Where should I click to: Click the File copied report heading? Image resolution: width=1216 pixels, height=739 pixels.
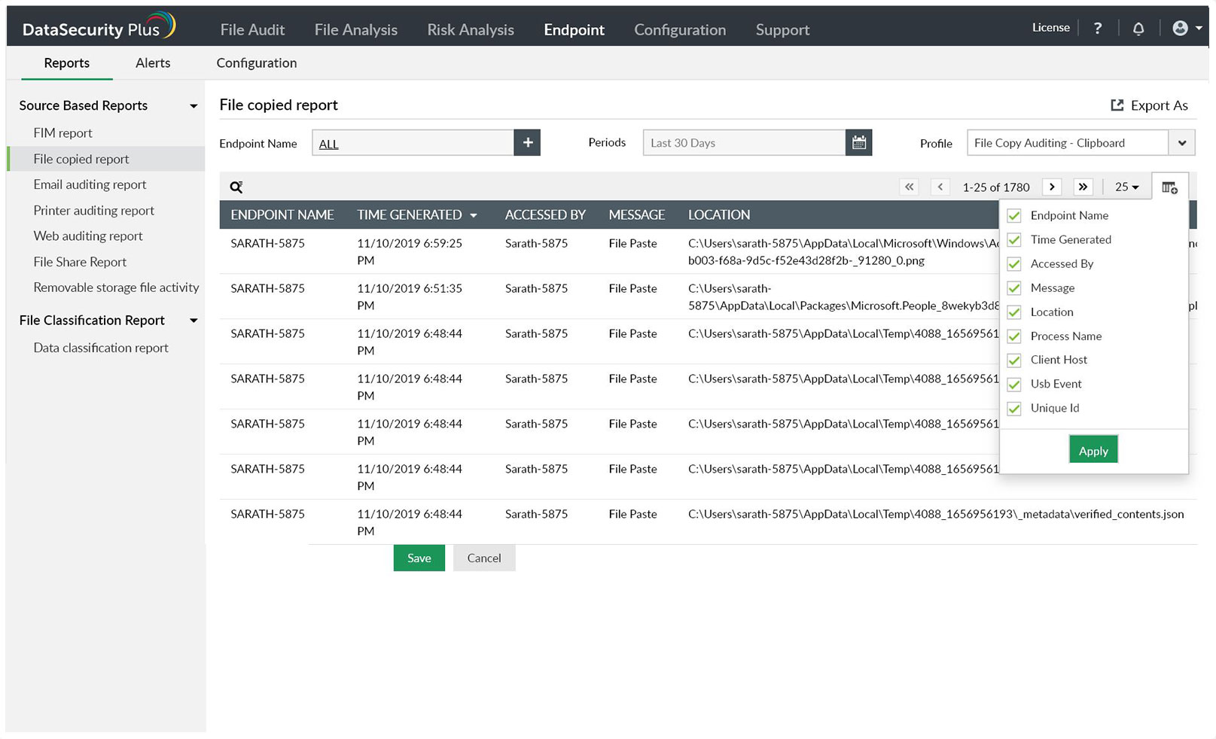tap(279, 105)
